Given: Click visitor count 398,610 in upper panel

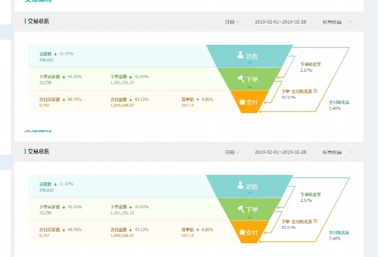Looking at the screenshot, I should pyautogui.click(x=46, y=60).
